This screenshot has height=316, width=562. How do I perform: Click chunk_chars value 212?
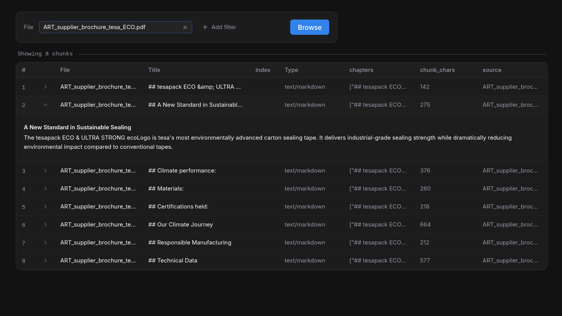(x=425, y=243)
